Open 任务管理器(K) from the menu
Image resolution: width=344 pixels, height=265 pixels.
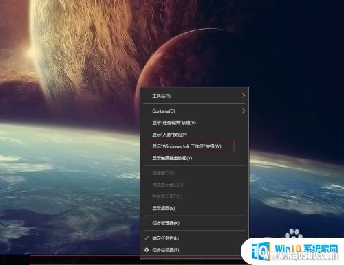pos(195,223)
